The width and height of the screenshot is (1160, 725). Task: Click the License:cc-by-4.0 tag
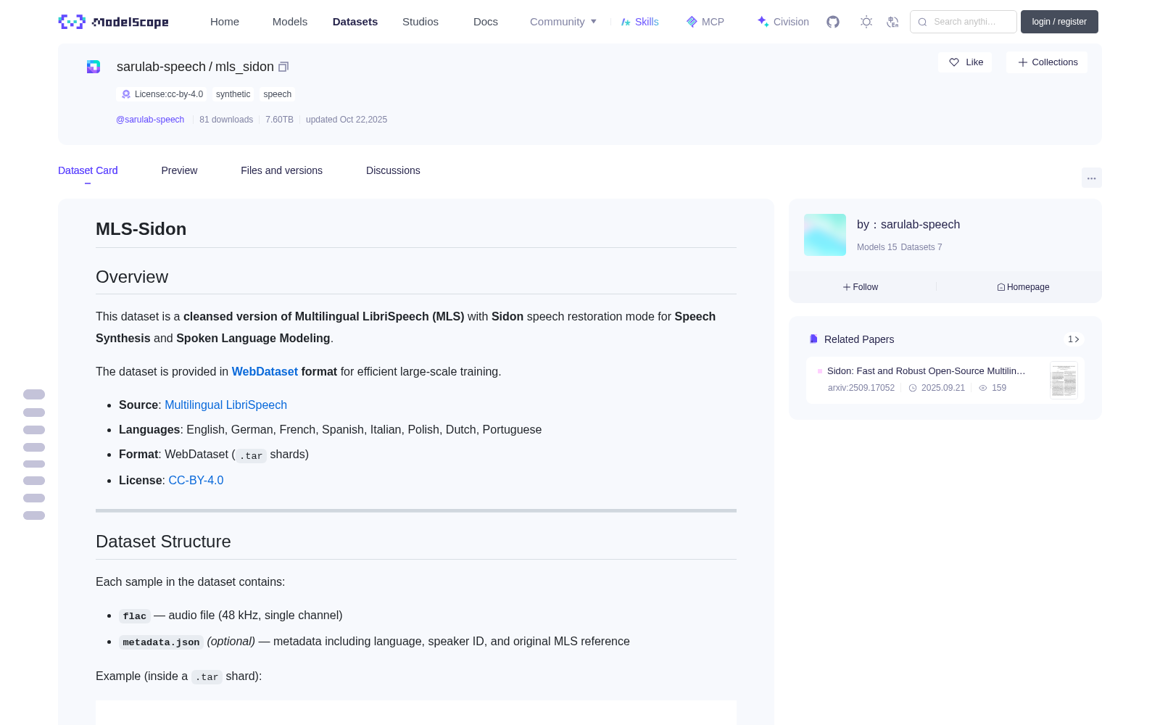(x=162, y=94)
